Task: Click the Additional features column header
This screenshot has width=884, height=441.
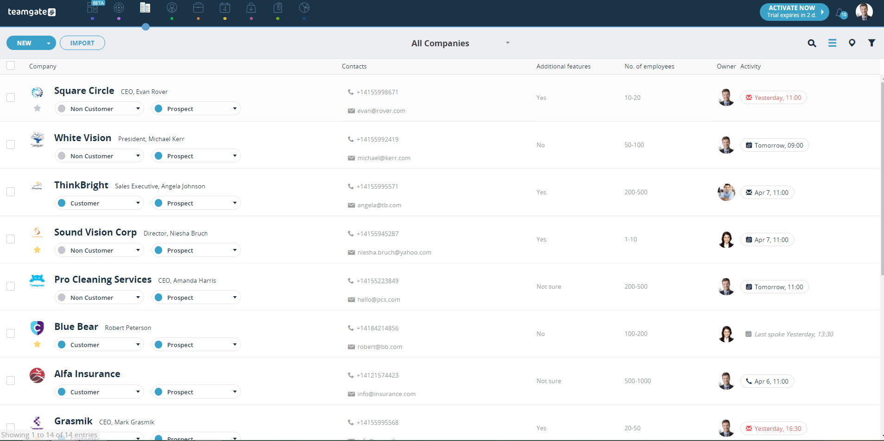Action: [x=563, y=66]
